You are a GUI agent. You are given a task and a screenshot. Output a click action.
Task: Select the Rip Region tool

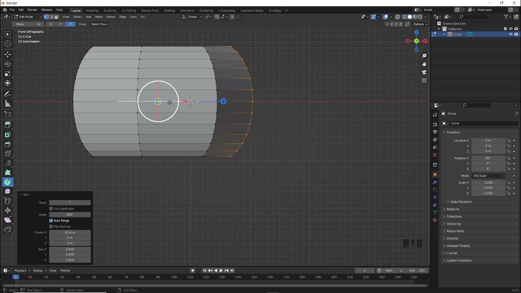click(x=8, y=230)
